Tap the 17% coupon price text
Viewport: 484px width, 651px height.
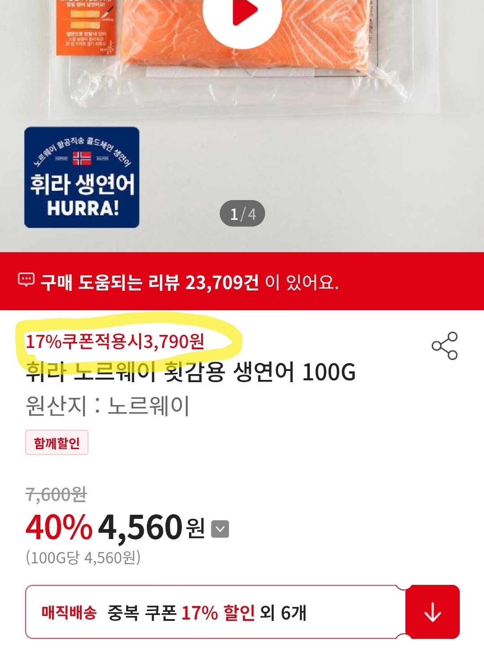click(x=115, y=342)
